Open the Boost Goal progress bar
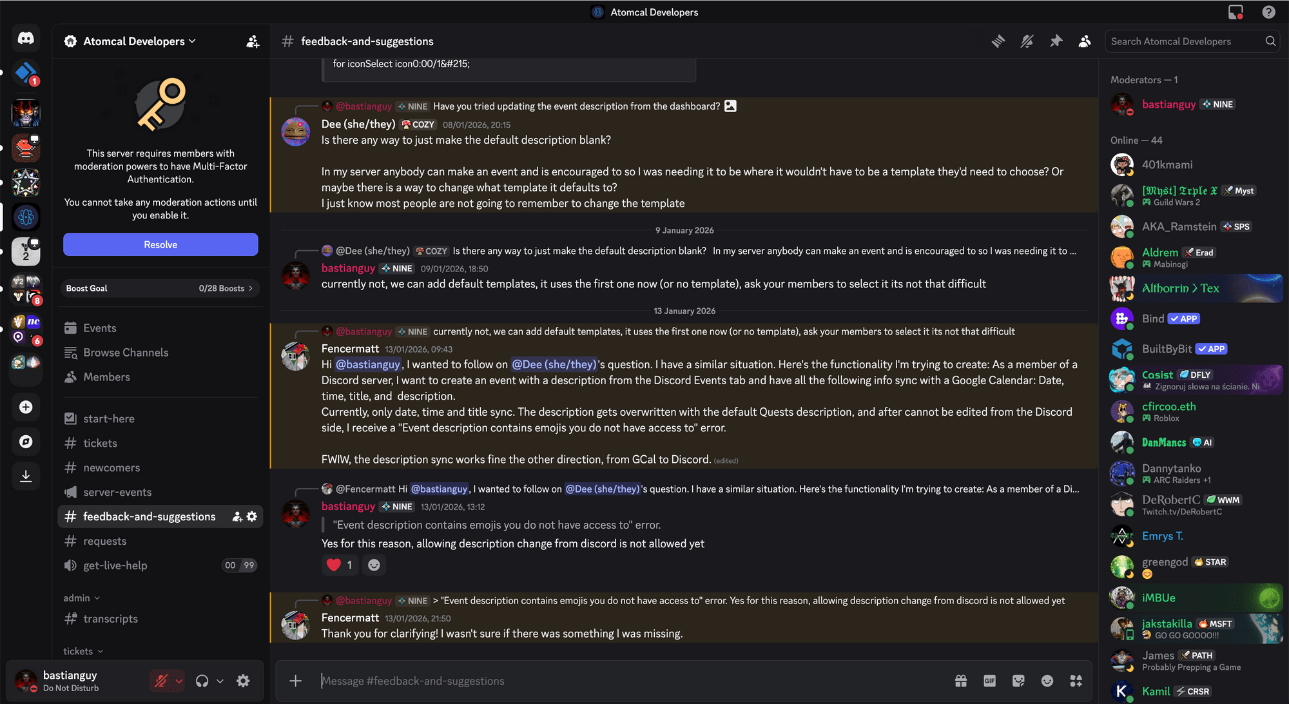Viewport: 1289px width, 704px height. (x=160, y=288)
